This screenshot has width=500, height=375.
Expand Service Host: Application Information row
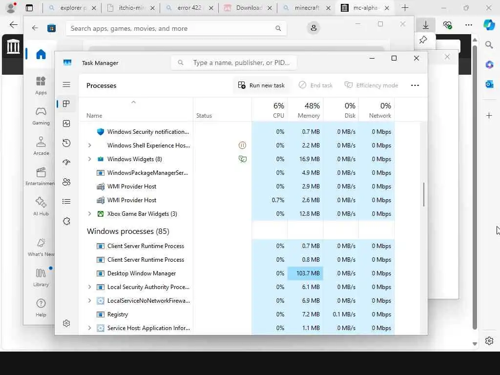click(x=90, y=328)
